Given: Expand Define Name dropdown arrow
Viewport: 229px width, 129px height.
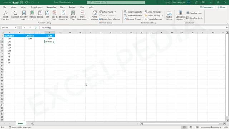Looking at the screenshot, I should pyautogui.click(x=115, y=12).
